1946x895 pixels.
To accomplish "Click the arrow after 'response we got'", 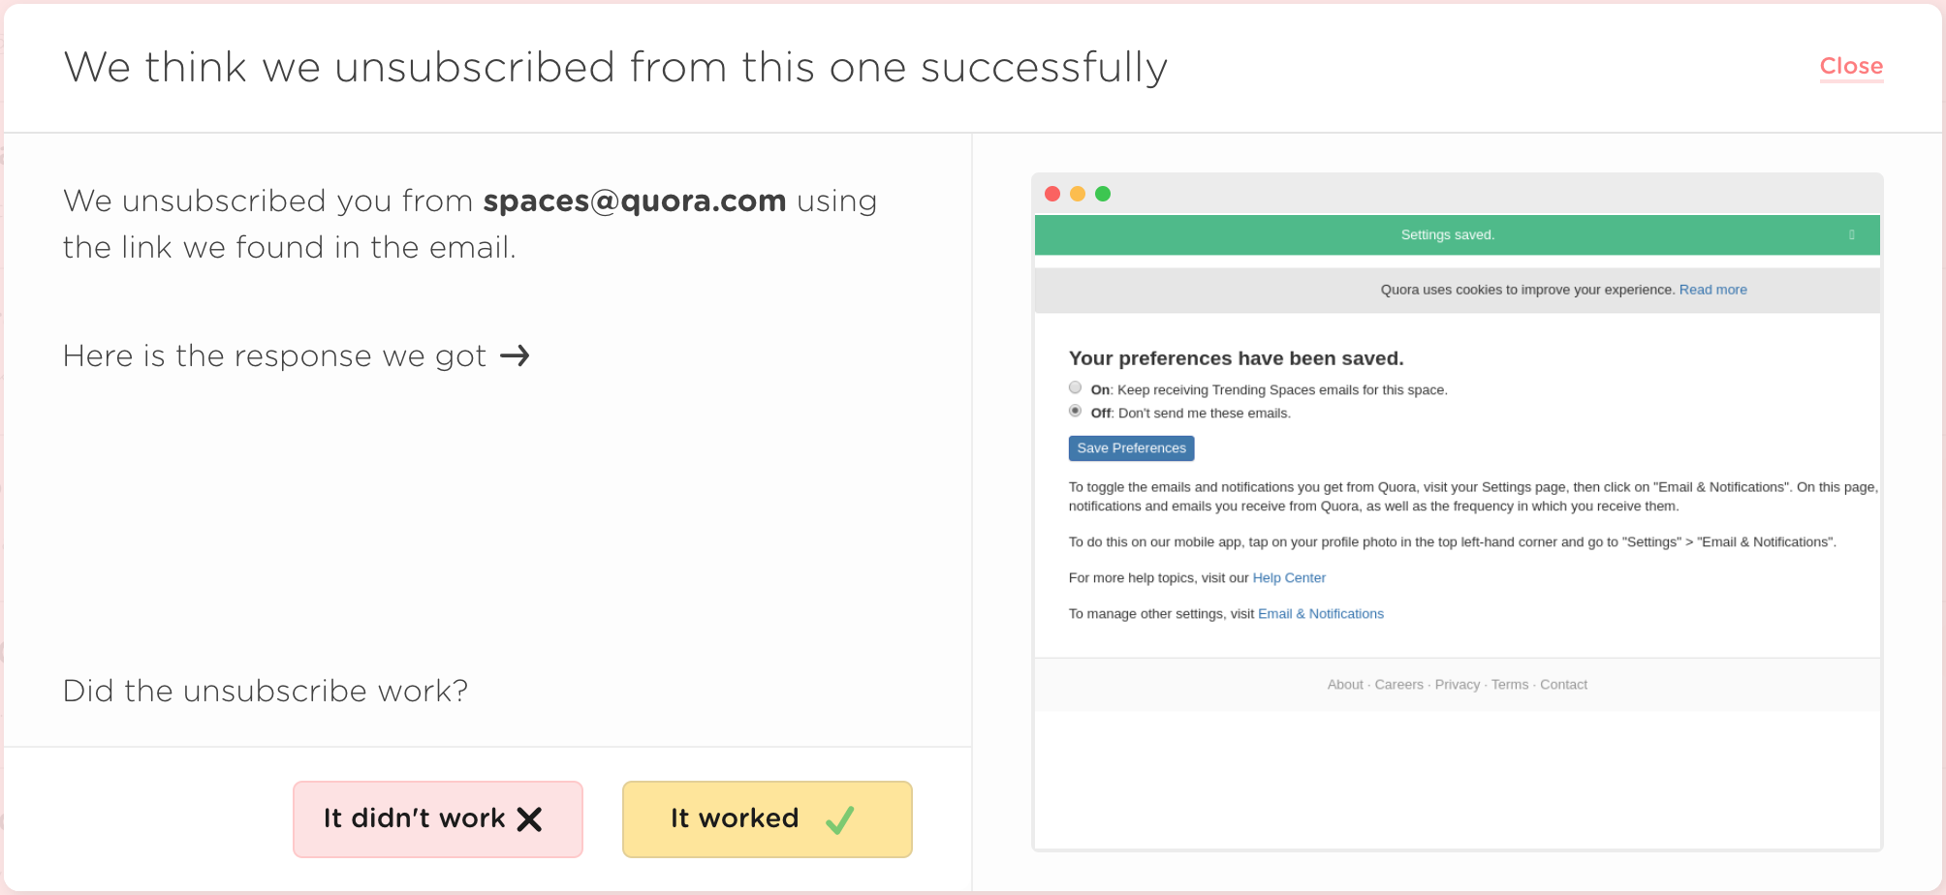I will tap(515, 356).
